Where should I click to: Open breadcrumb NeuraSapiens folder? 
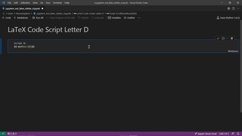23,14
